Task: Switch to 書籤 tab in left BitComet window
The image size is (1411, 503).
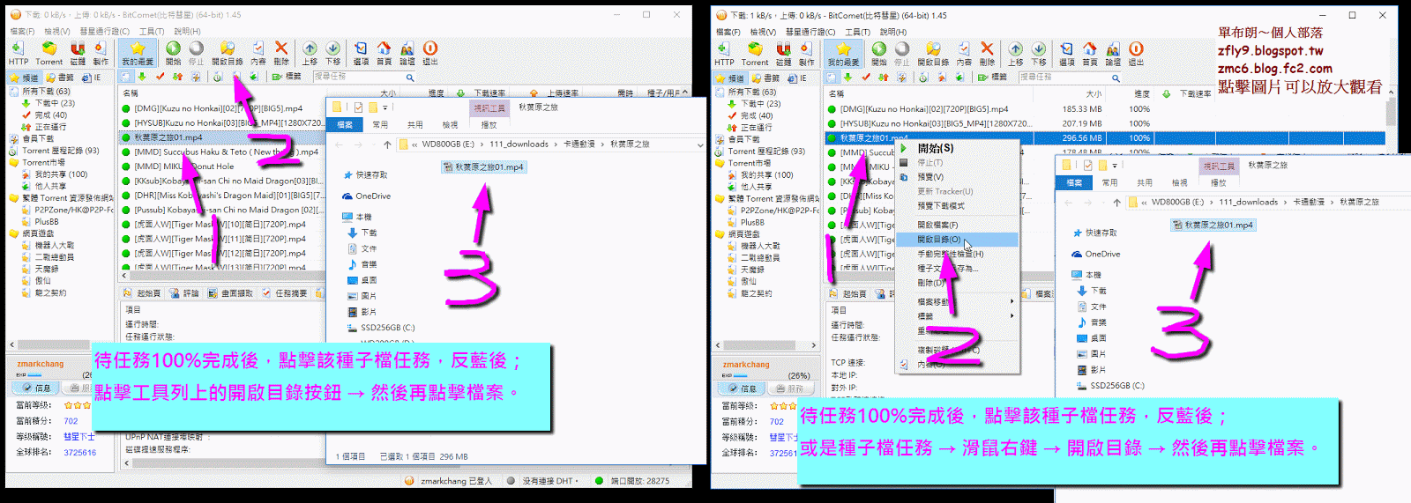Action: pyautogui.click(x=62, y=78)
